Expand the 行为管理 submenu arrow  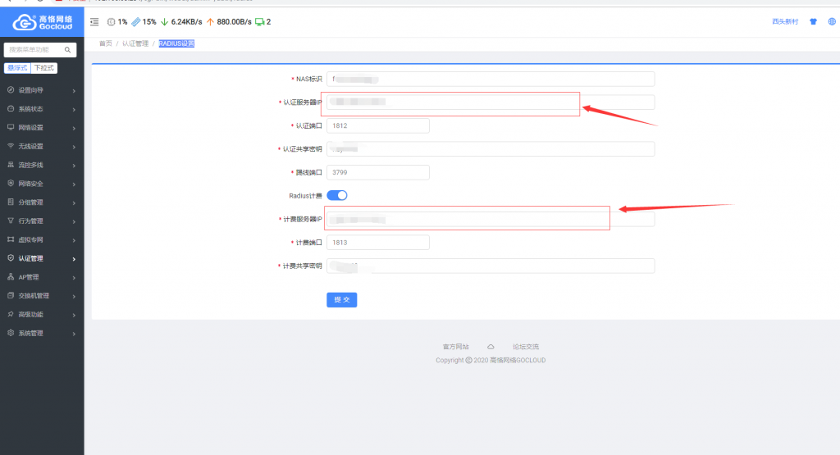click(x=74, y=221)
